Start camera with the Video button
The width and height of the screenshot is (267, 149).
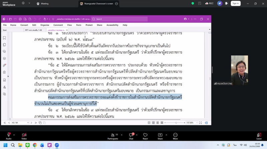tap(24, 135)
